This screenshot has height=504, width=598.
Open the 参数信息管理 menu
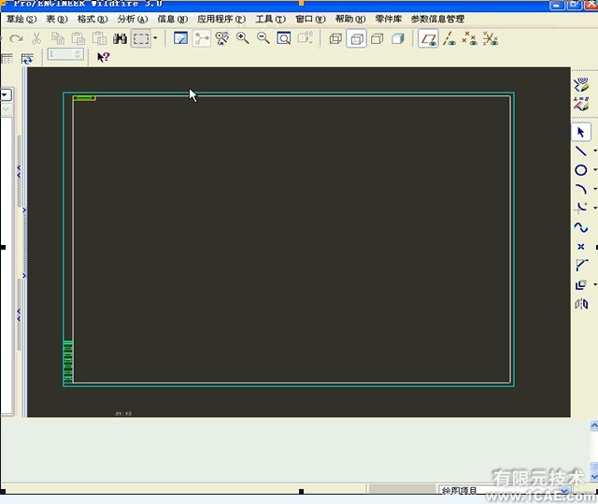(437, 19)
